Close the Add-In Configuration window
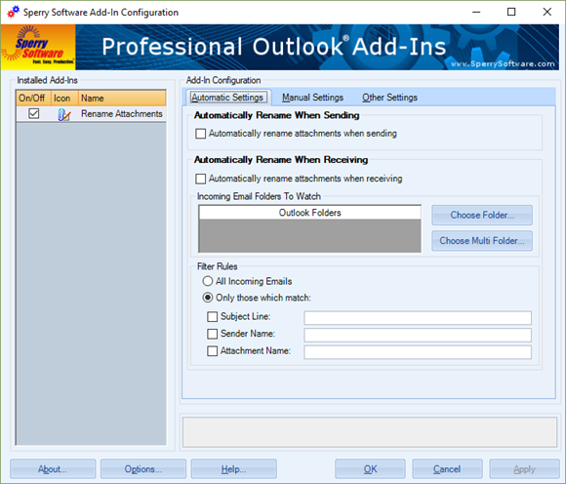Image resolution: width=566 pixels, height=484 pixels. click(x=546, y=12)
